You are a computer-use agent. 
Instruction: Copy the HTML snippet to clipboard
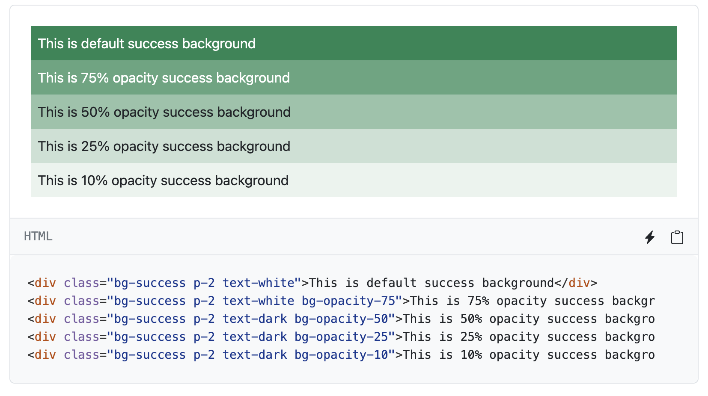click(x=677, y=237)
